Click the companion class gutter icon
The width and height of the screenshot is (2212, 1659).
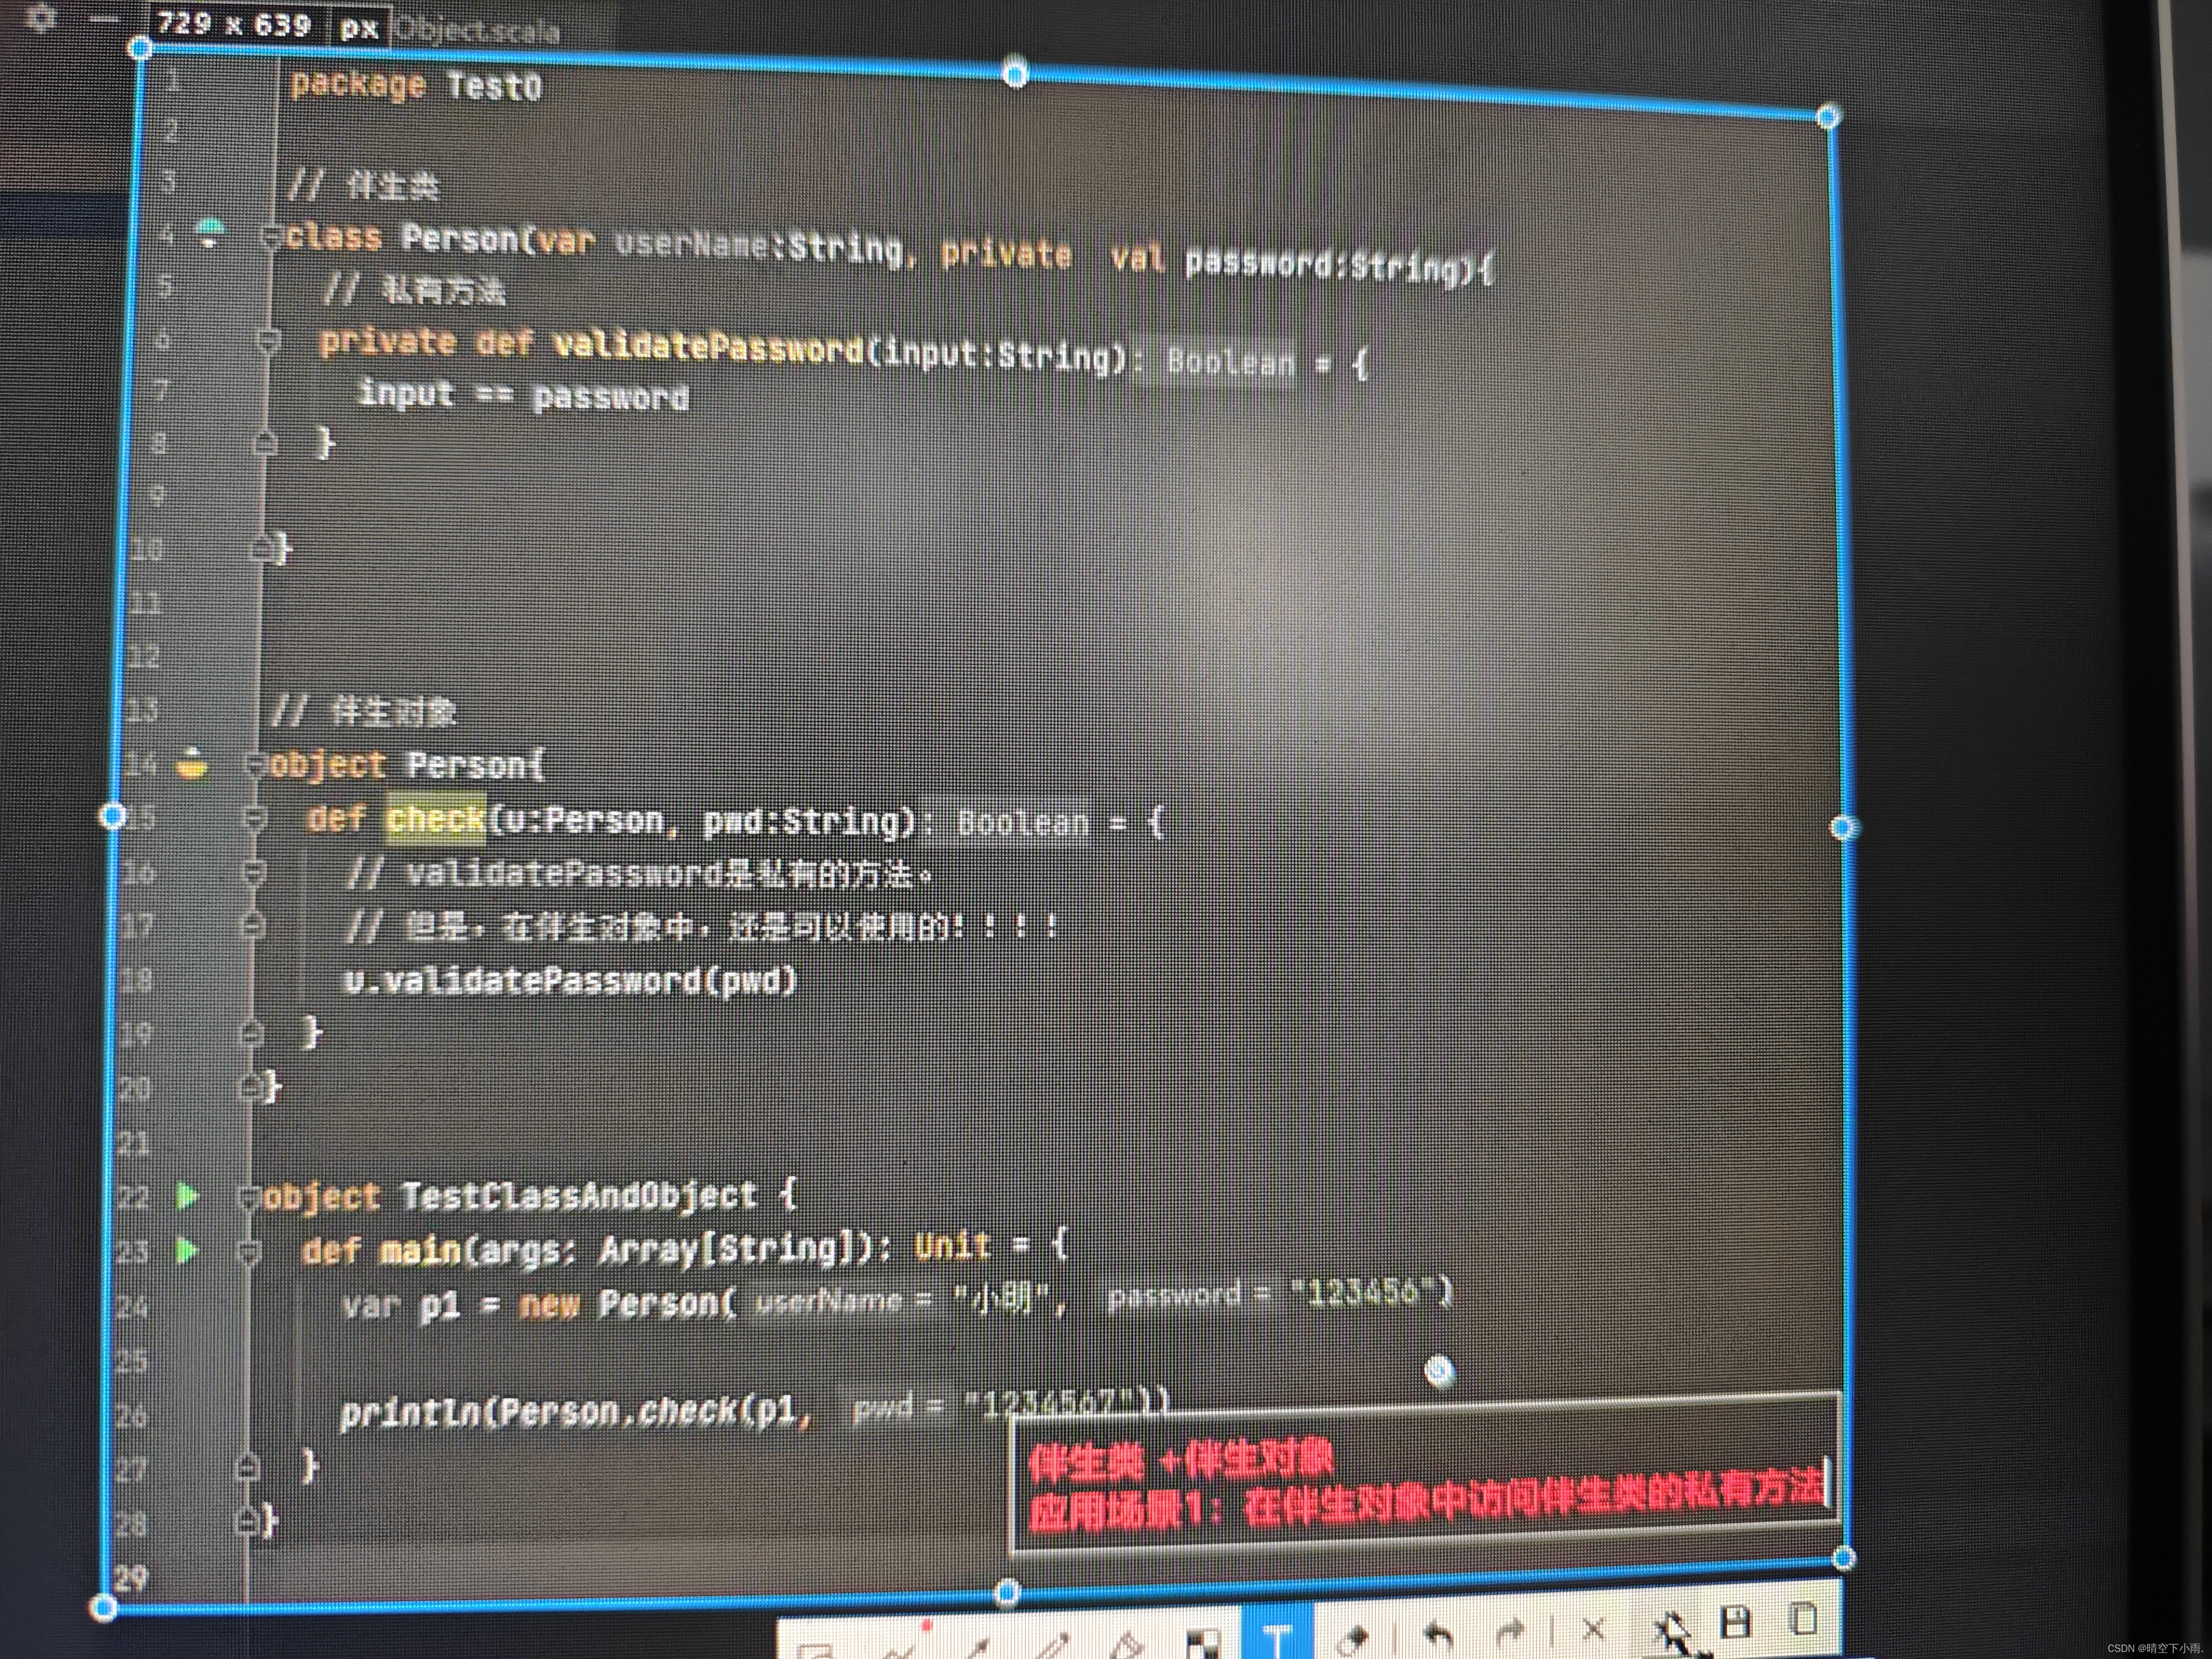point(209,233)
